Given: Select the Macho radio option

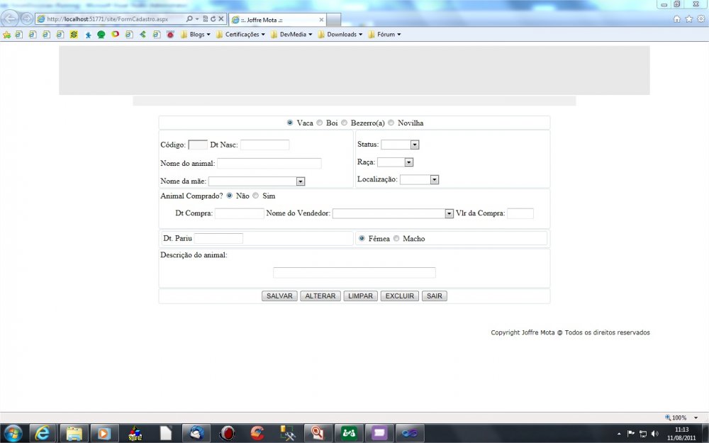Looking at the screenshot, I should click(396, 239).
